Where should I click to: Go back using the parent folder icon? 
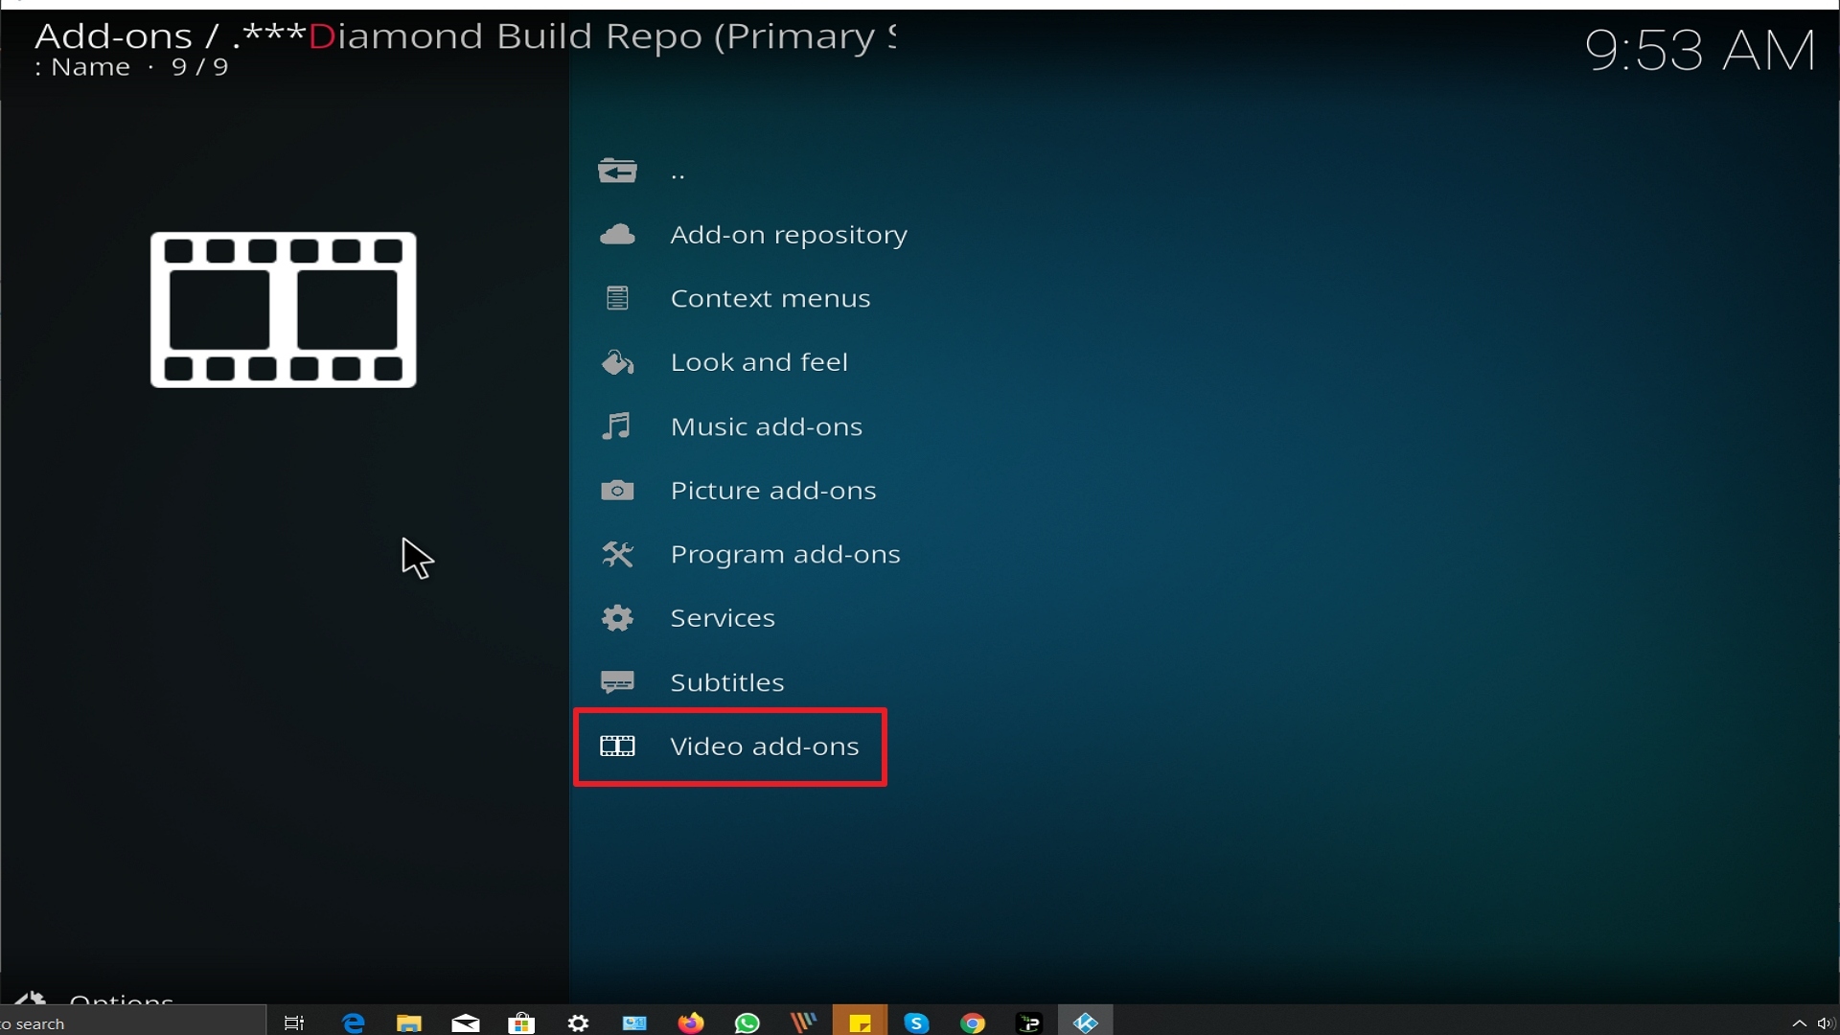(x=617, y=171)
